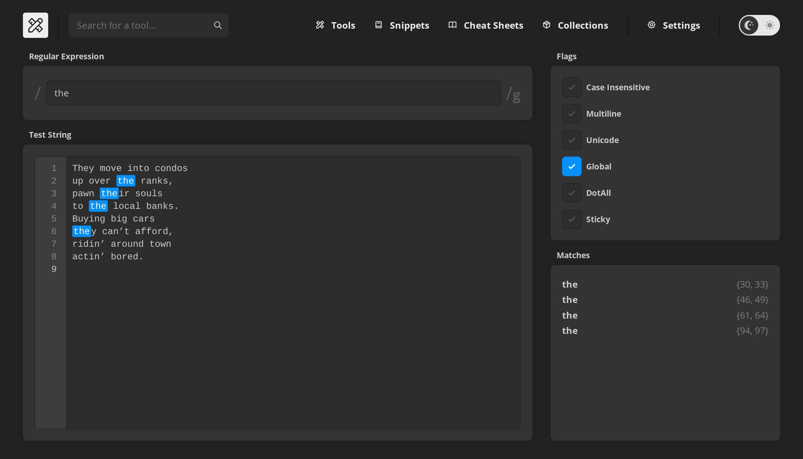This screenshot has width=803, height=459.
Task: Click the search magnifier icon
Action: tap(218, 25)
